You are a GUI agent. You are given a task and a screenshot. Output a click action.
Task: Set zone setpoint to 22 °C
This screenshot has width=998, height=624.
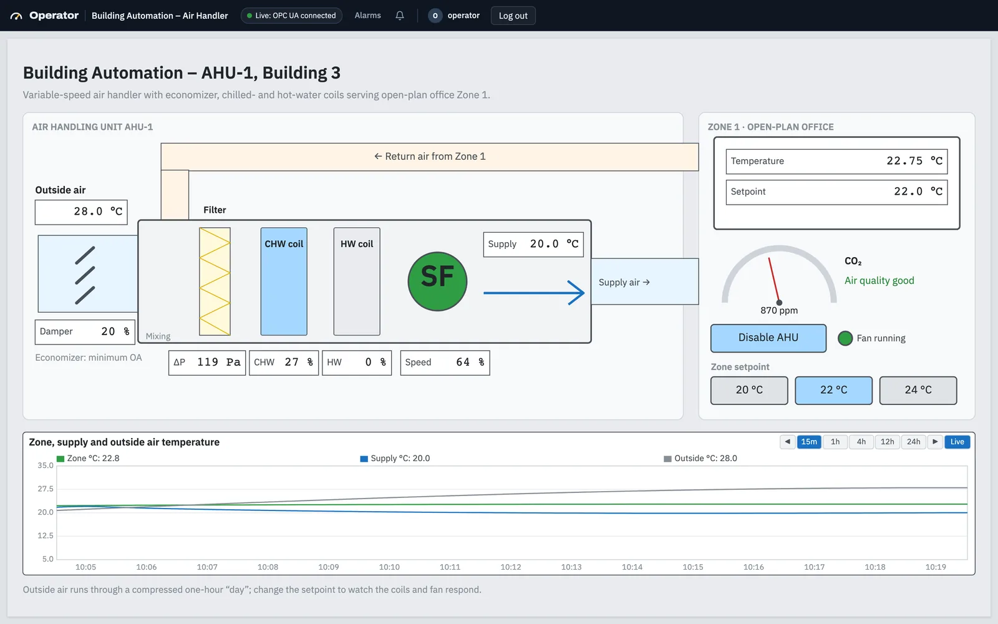pyautogui.click(x=834, y=391)
